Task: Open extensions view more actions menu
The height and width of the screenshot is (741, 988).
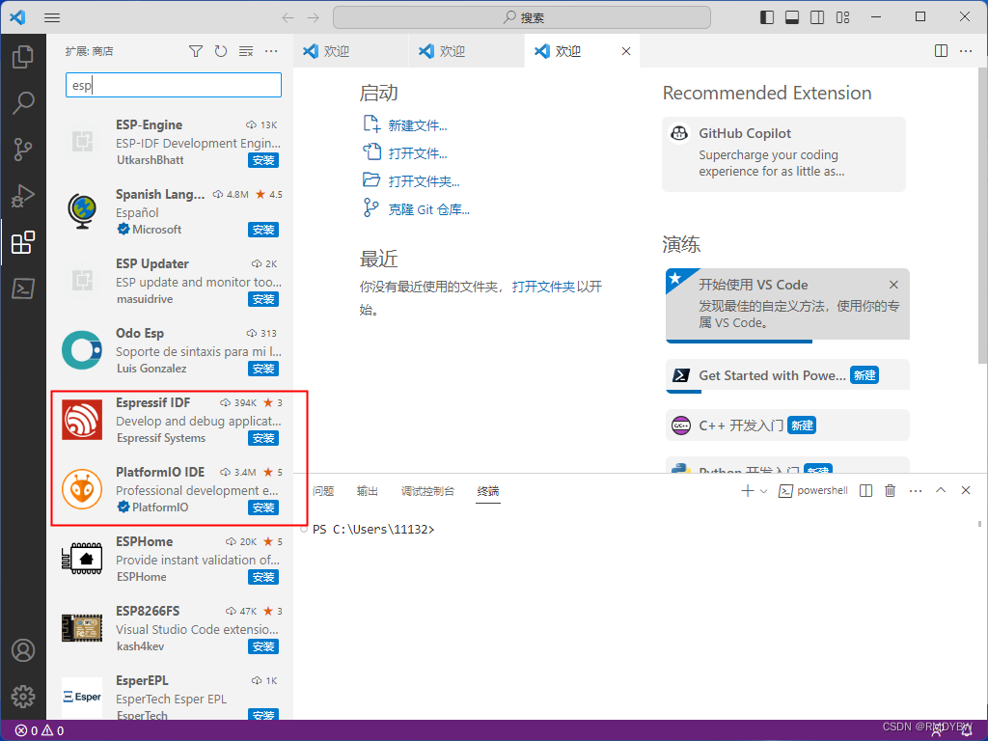Action: tap(271, 51)
